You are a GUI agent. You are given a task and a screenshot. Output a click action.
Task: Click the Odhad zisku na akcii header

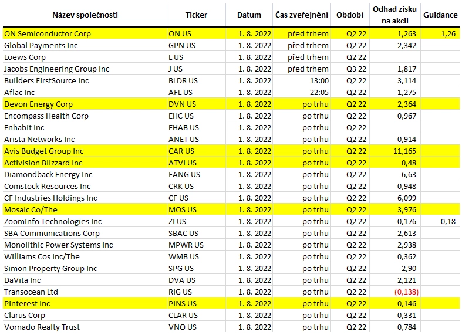[x=395, y=15]
